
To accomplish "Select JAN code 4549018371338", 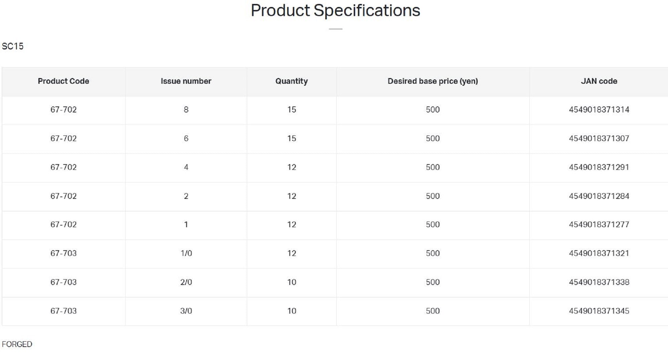I will (599, 282).
